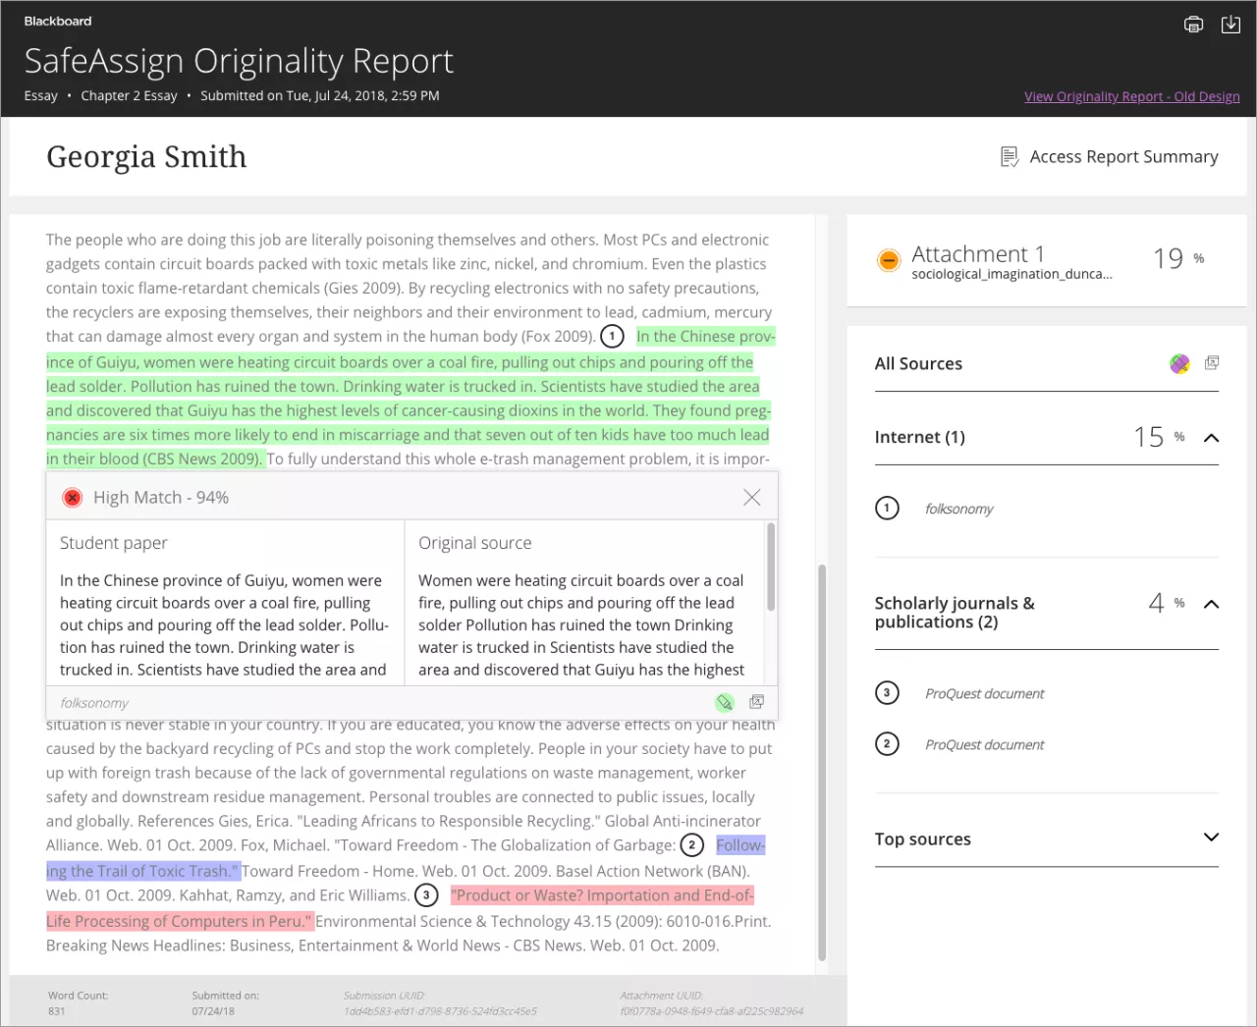Select ProQuest document source number 2
Screen dimensions: 1257x1027
[x=984, y=745]
